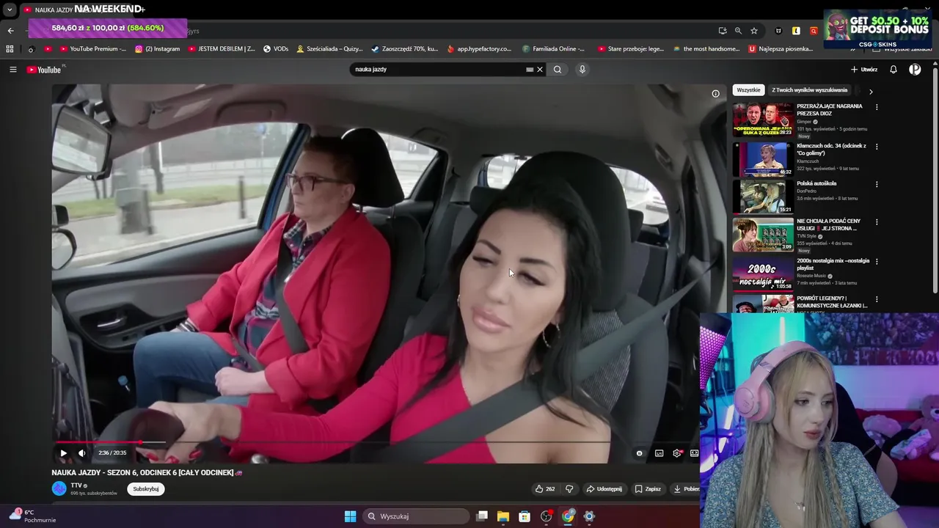Open '(2) Instagram' bookmark

pyautogui.click(x=157, y=49)
